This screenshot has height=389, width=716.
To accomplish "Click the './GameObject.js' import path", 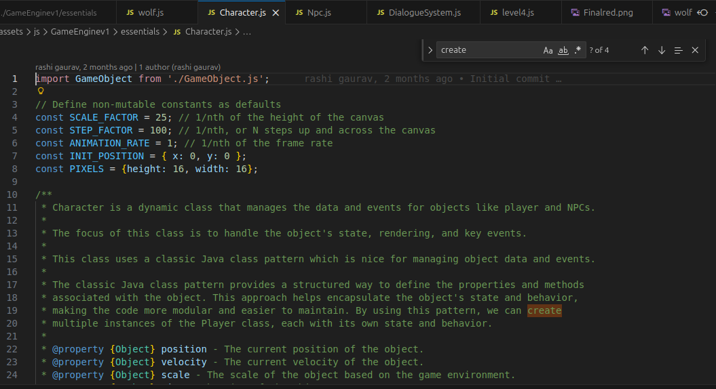I will 216,79.
